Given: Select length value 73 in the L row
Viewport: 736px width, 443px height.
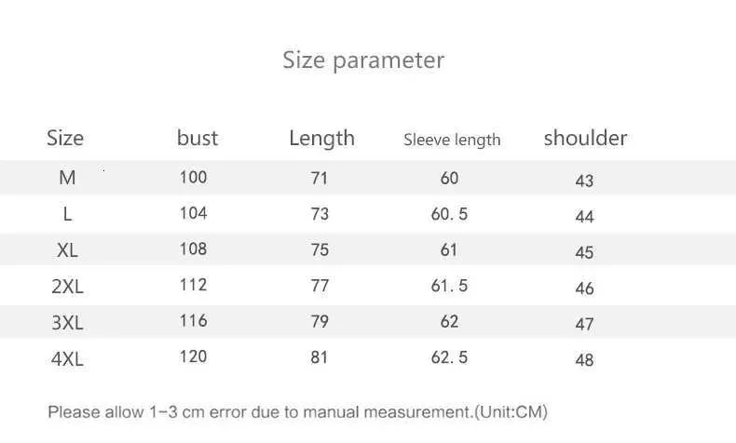Looking at the screenshot, I should (320, 214).
